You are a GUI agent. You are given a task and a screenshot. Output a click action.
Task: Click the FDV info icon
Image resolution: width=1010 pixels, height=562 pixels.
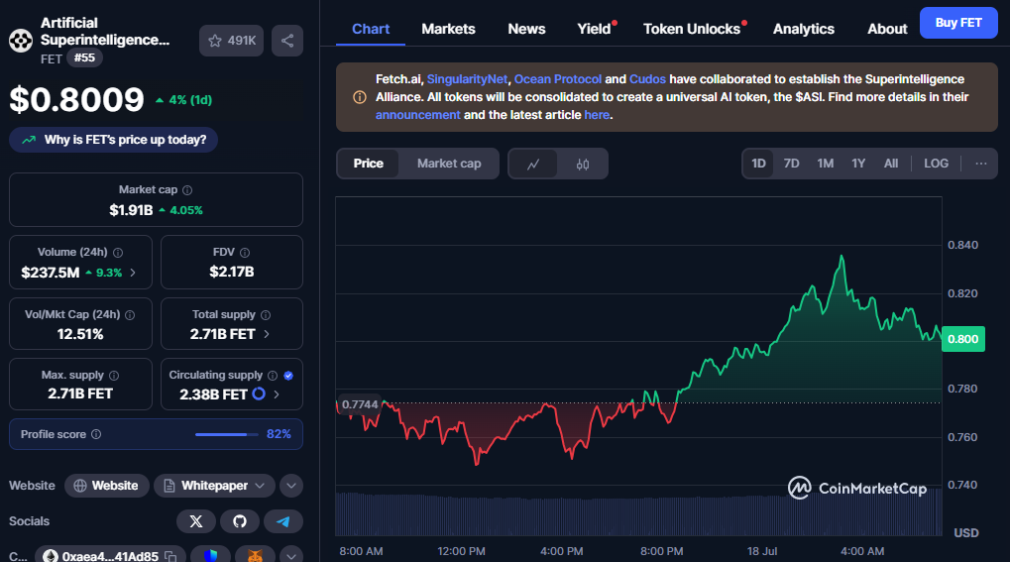(245, 253)
